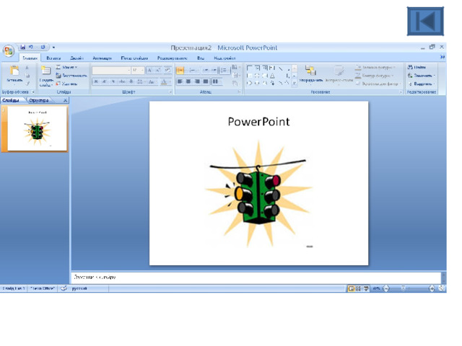Click the Copy icon in clipboard group
This screenshot has height=346, width=462.
point(27,76)
